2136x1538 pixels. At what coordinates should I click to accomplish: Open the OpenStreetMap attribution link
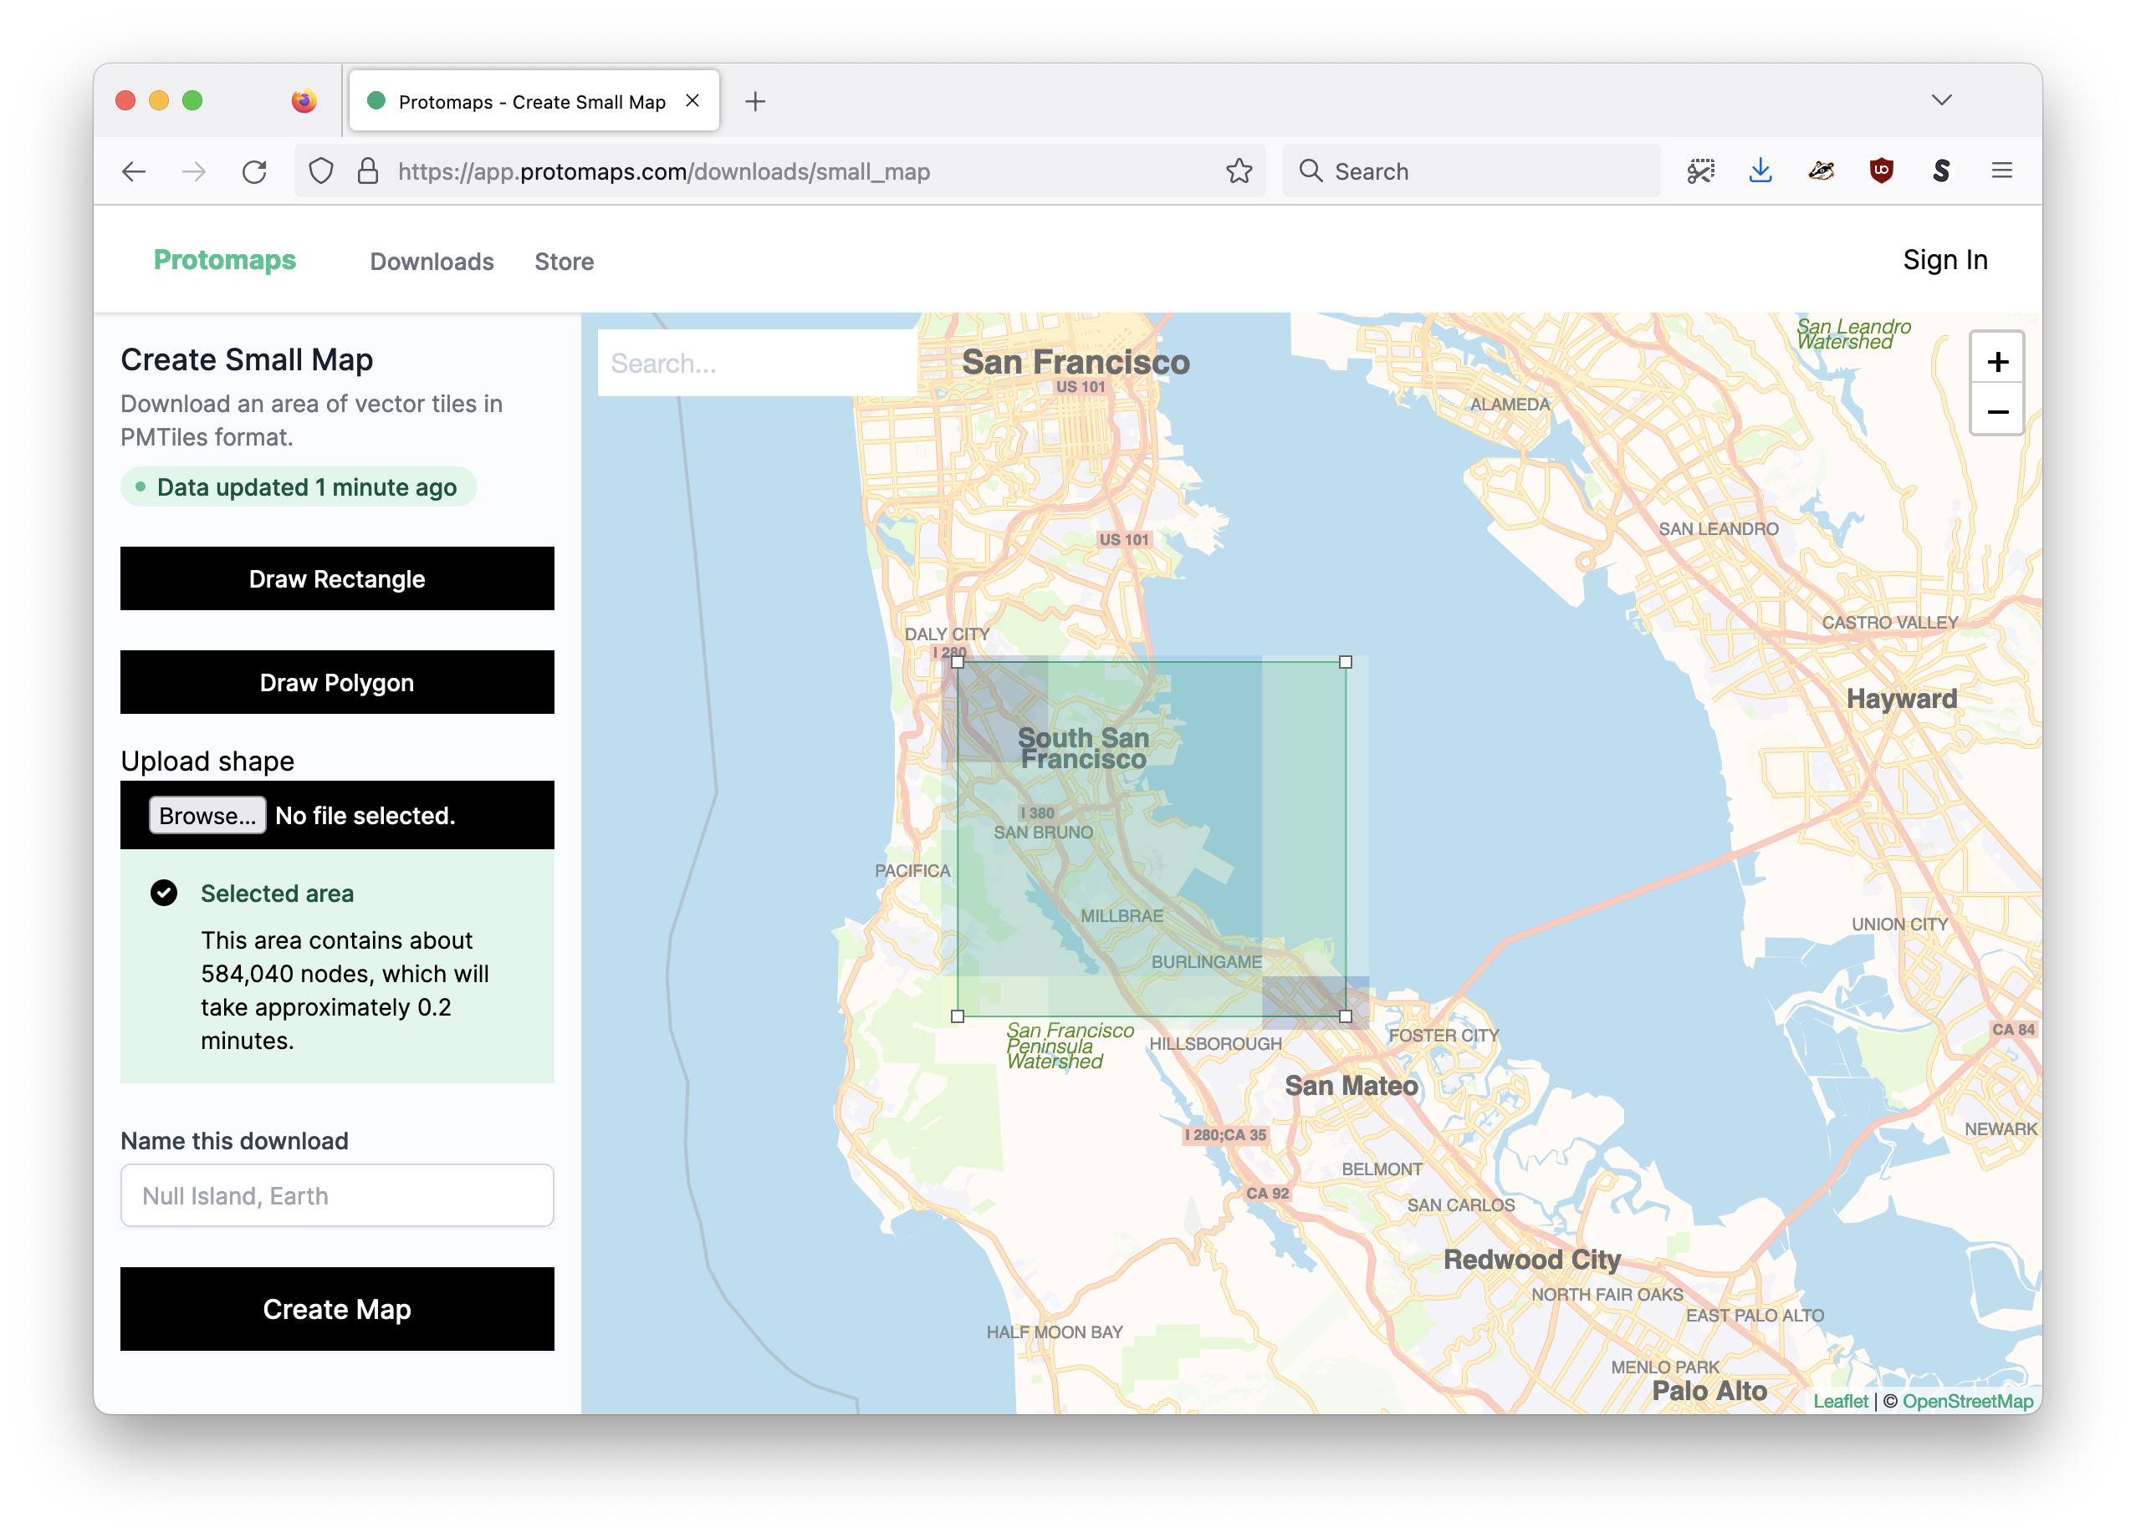tap(1969, 1402)
